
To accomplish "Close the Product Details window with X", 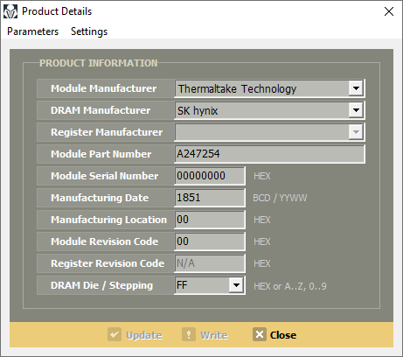I will coord(389,11).
